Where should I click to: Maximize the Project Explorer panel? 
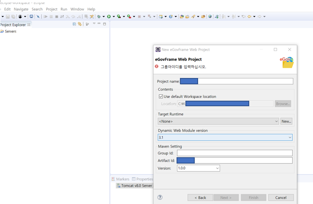pyautogui.click(x=104, y=24)
